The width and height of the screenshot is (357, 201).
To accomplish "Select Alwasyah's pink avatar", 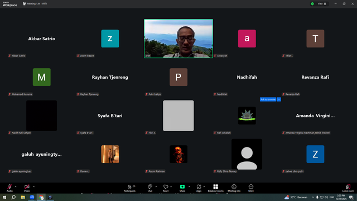I will (x=247, y=39).
